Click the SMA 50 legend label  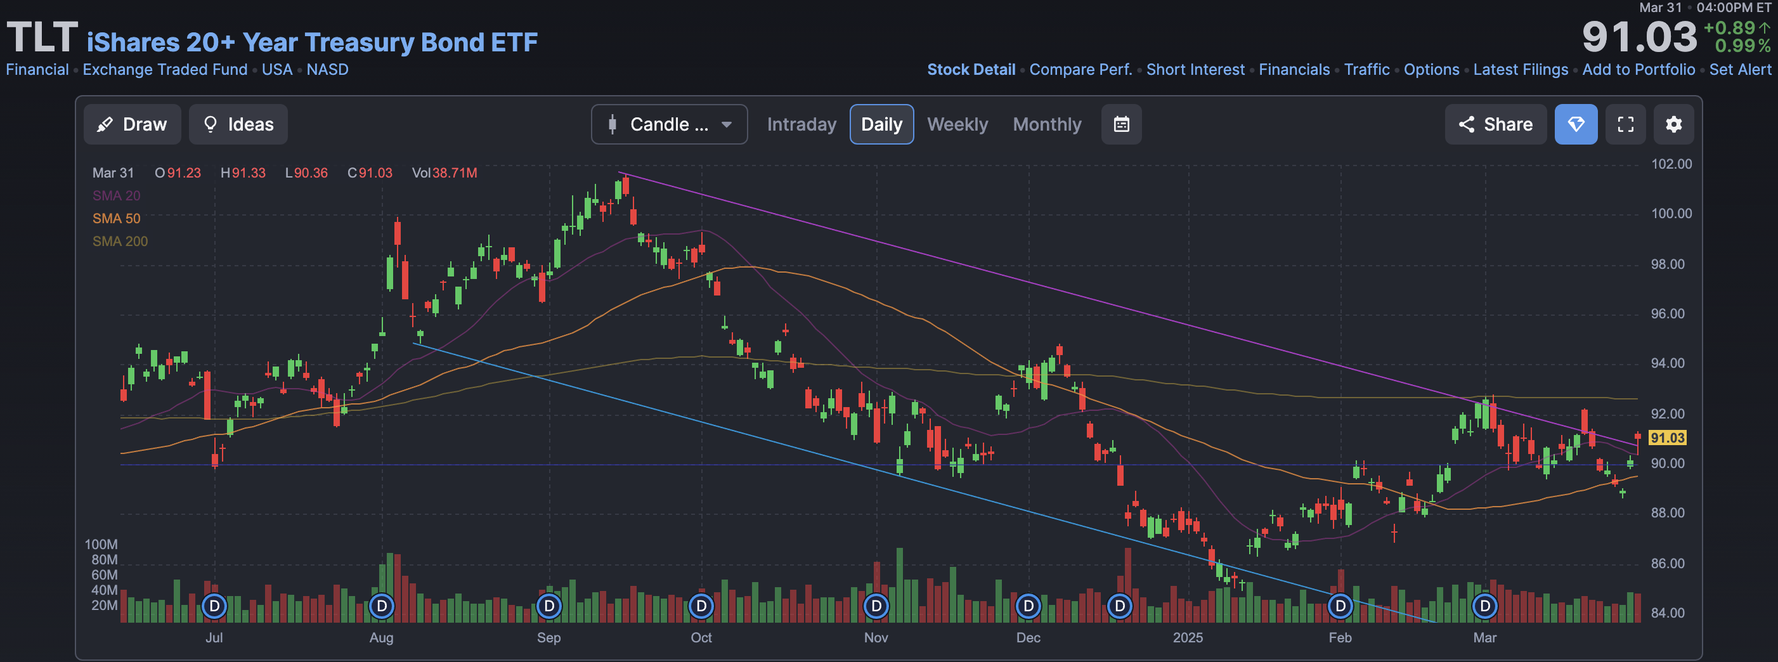116,219
